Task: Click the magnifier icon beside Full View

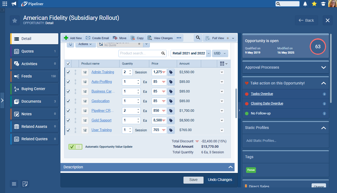Action: pyautogui.click(x=198, y=38)
